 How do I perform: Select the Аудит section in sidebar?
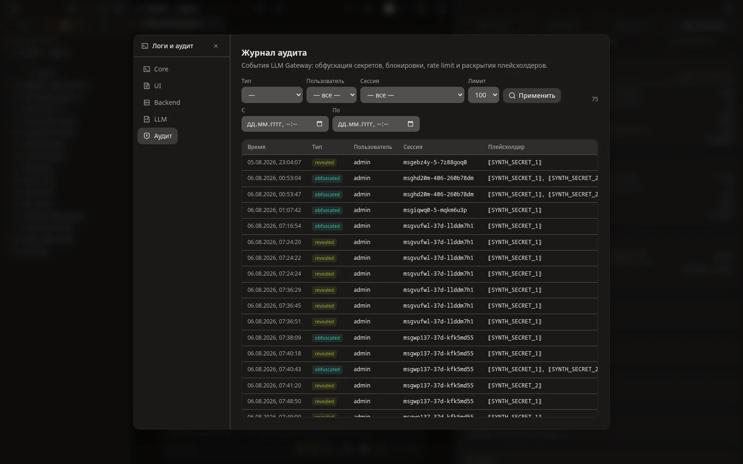pos(157,136)
